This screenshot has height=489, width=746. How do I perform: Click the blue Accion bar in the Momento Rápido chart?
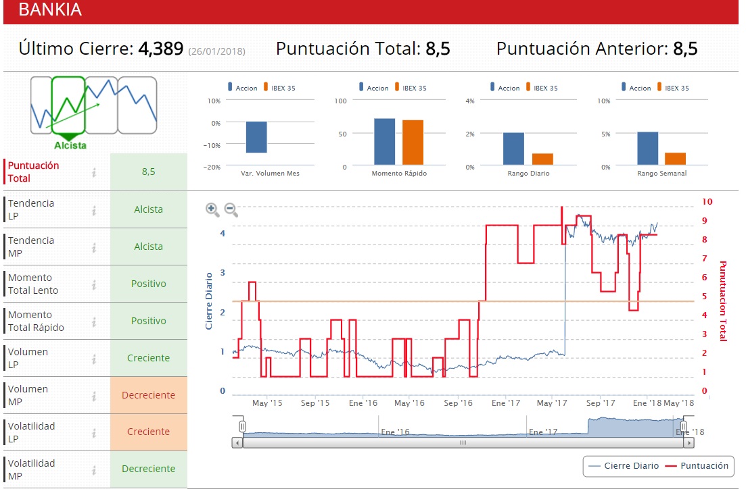pyautogui.click(x=384, y=142)
